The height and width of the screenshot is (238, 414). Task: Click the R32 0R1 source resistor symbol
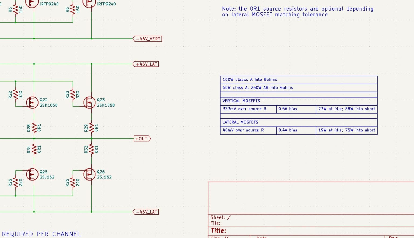pos(91,149)
